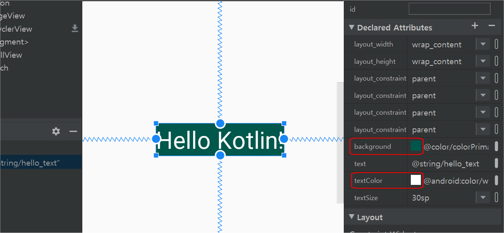Click the textSize attribute label
Viewport: 504px width, 233px height.
coord(366,198)
